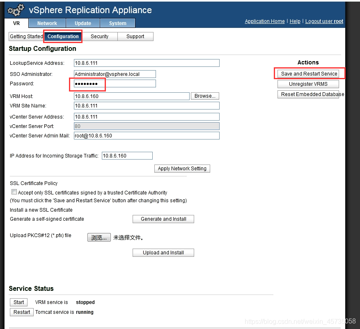The height and width of the screenshot is (329, 360).
Task: Open the Update tab
Action: 83,23
